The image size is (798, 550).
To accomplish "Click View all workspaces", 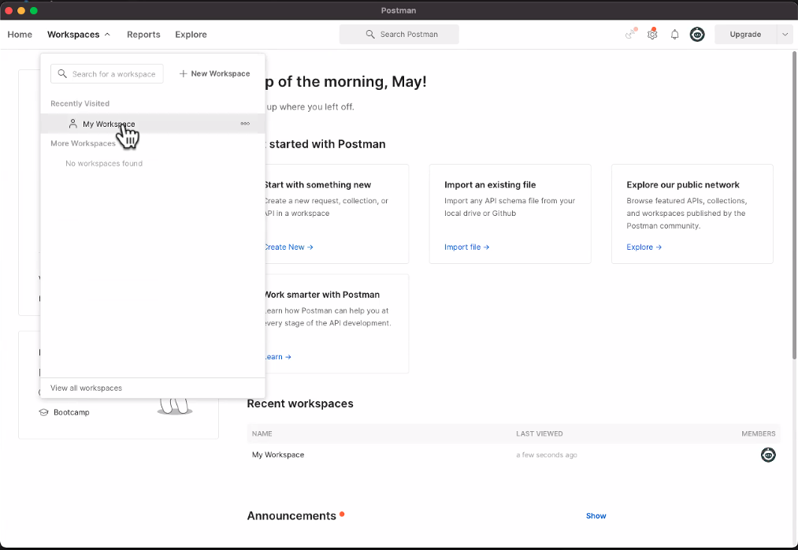I will tap(86, 388).
